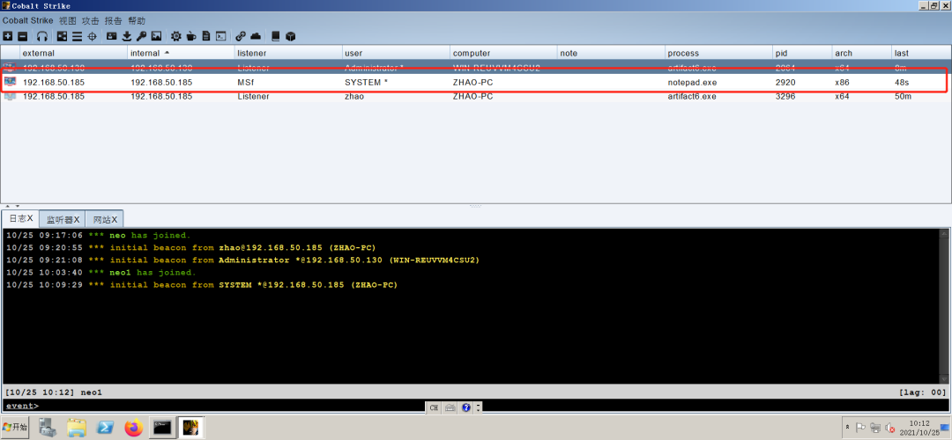Click the scripted web delivery terminal icon
The image size is (952, 440).
point(221,36)
